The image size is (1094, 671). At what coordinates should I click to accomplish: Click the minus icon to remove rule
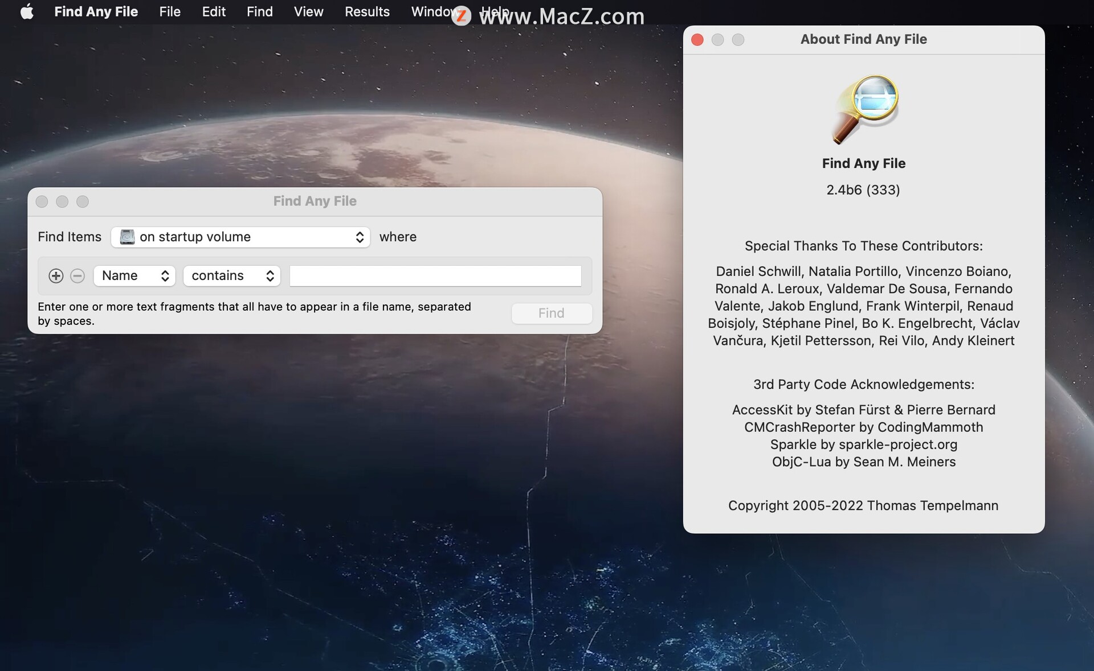[x=77, y=276]
